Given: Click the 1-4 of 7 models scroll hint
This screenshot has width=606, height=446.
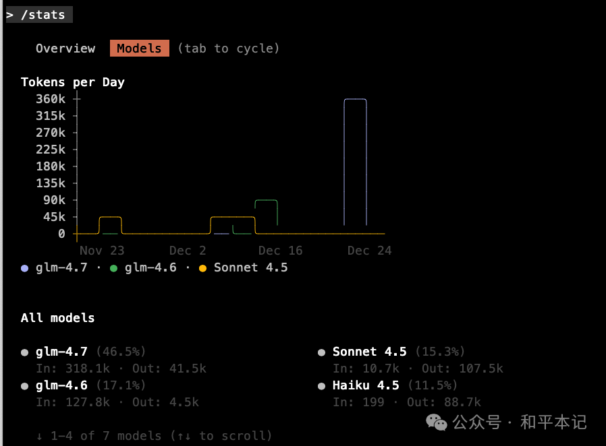Looking at the screenshot, I should [x=155, y=436].
